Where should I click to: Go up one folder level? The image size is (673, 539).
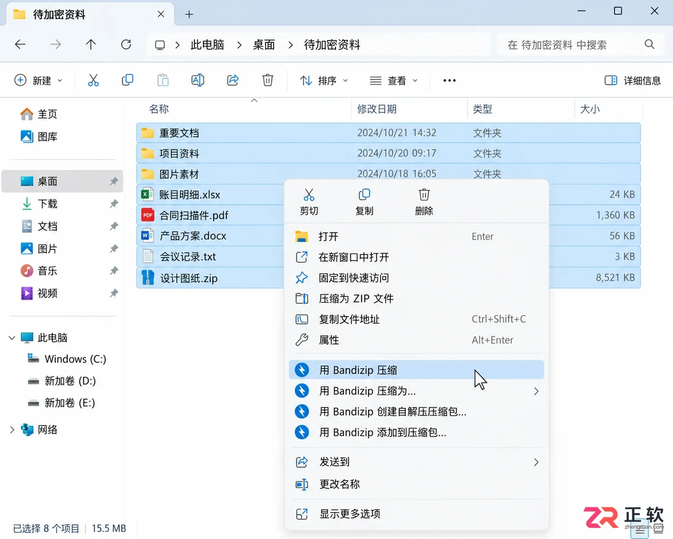click(91, 45)
